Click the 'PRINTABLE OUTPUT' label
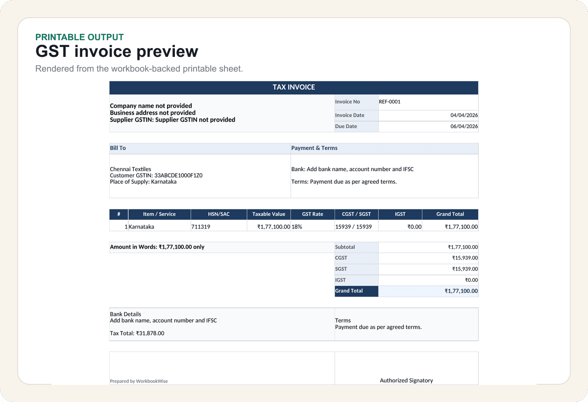 coord(79,37)
